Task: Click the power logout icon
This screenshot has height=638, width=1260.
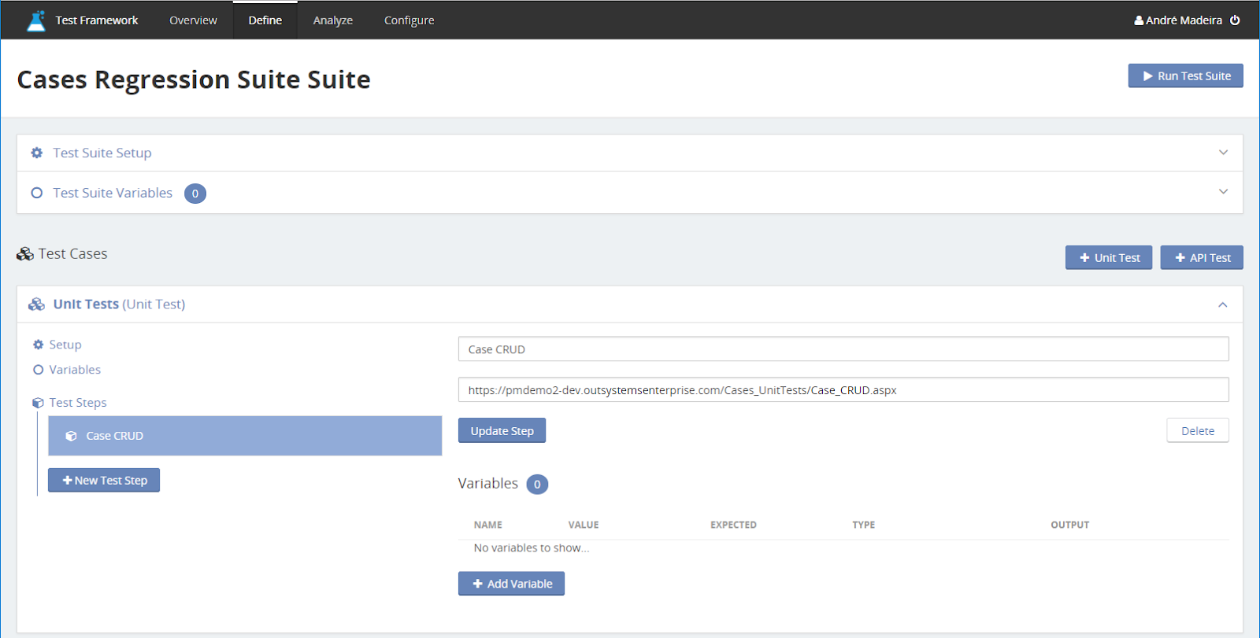Action: [1235, 20]
